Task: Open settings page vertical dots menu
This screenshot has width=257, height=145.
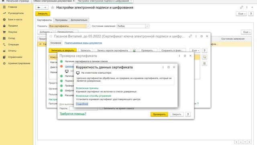Action: coord(247,7)
